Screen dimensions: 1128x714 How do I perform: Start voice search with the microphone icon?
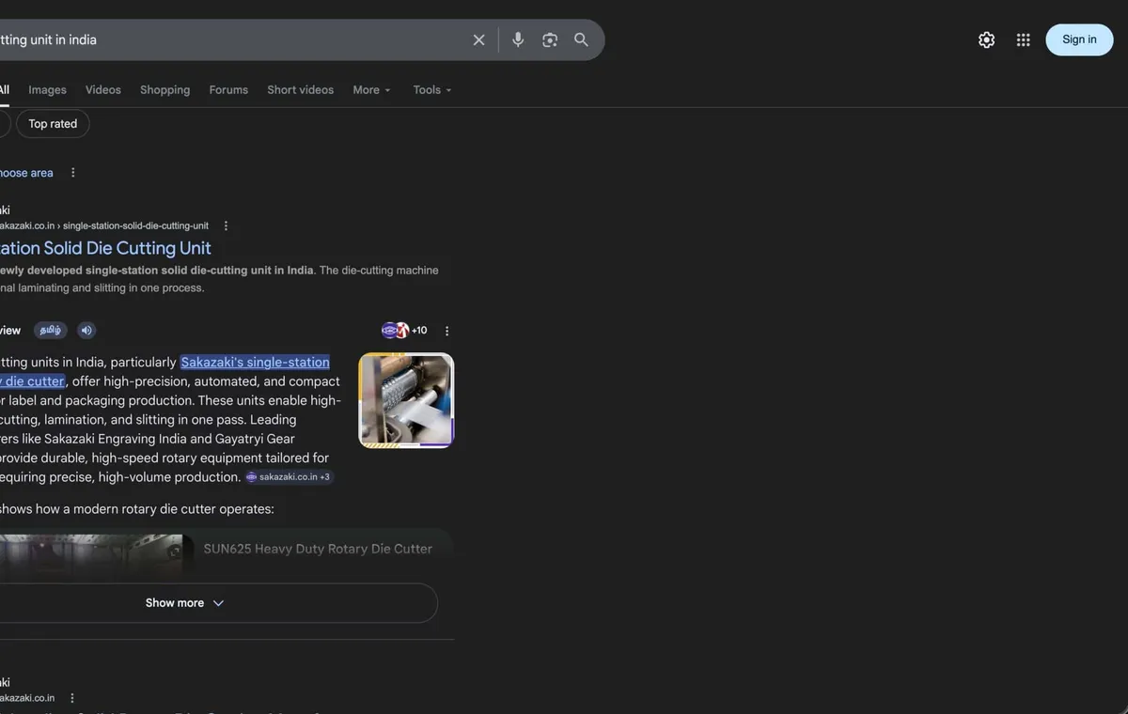(518, 39)
